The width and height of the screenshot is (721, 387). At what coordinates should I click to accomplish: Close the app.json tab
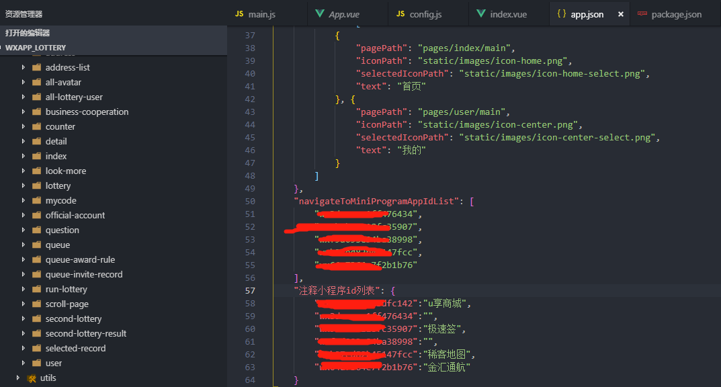[x=621, y=14]
